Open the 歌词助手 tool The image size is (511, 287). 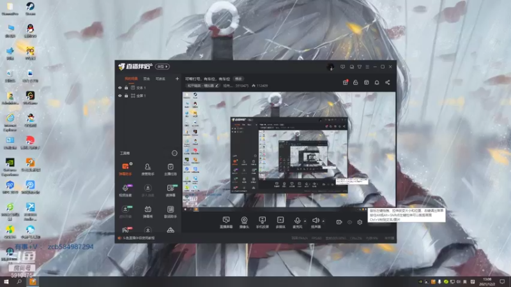click(171, 212)
